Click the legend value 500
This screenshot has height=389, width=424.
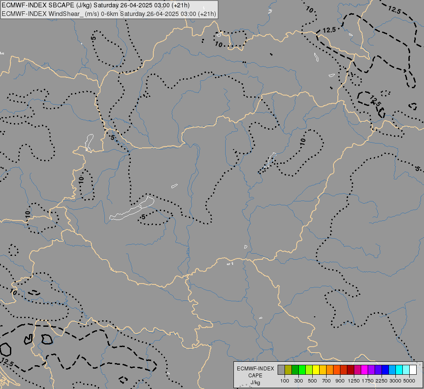[x=312, y=381]
